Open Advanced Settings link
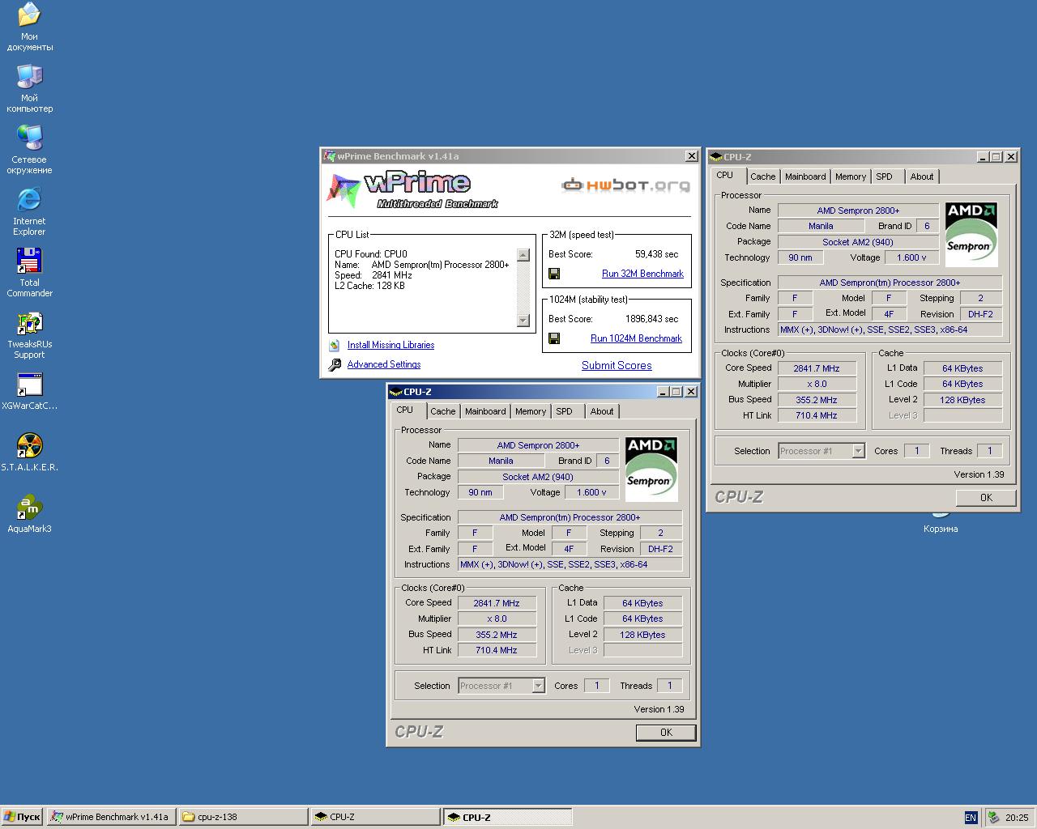The image size is (1037, 829). click(x=384, y=364)
